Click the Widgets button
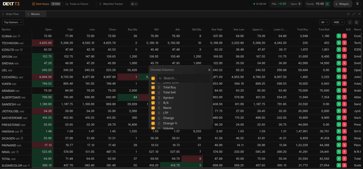The width and height of the screenshot is (363, 169). (342, 4)
